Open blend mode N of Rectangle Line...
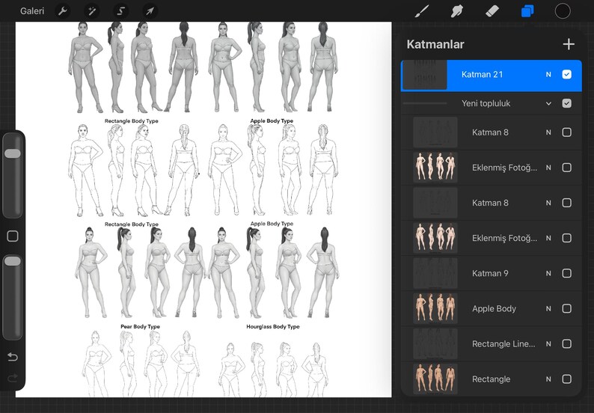594x413 pixels. click(x=548, y=343)
